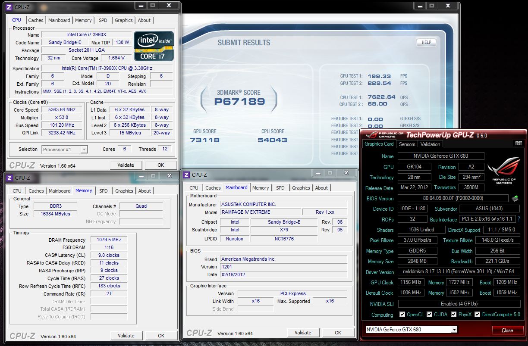Click the Level 3 15 MBytes cache value
This screenshot has width=528, height=346.
pyautogui.click(x=130, y=133)
